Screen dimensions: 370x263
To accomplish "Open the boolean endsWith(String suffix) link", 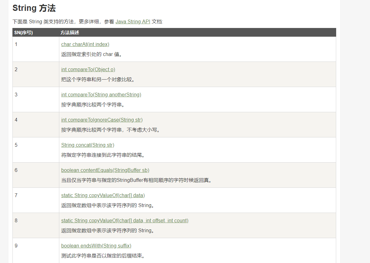I will (x=96, y=246).
